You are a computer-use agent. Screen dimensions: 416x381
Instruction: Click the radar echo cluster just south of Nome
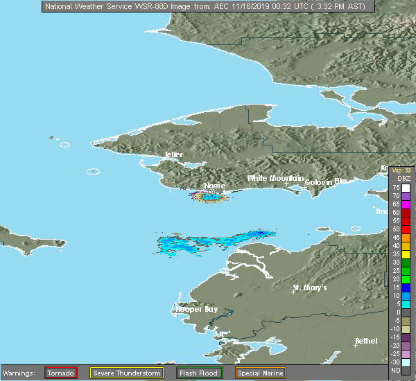pyautogui.click(x=209, y=197)
